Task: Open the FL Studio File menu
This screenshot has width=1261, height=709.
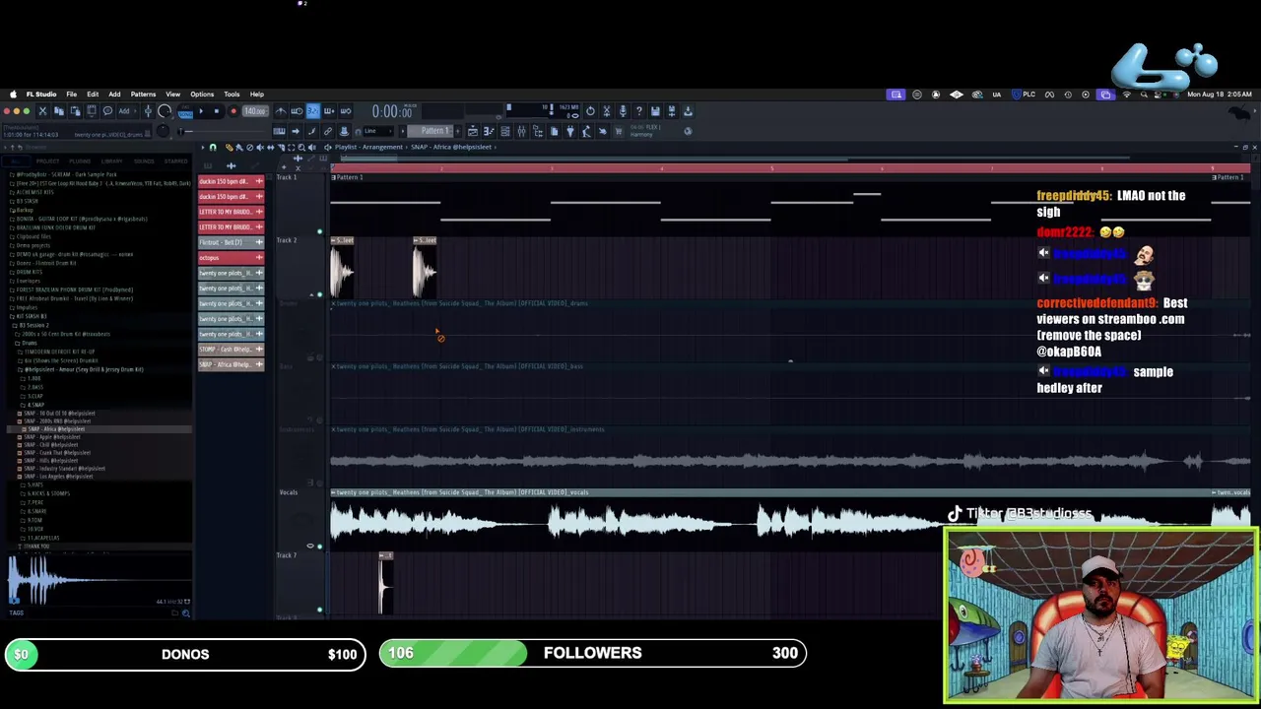Action: 71,95
